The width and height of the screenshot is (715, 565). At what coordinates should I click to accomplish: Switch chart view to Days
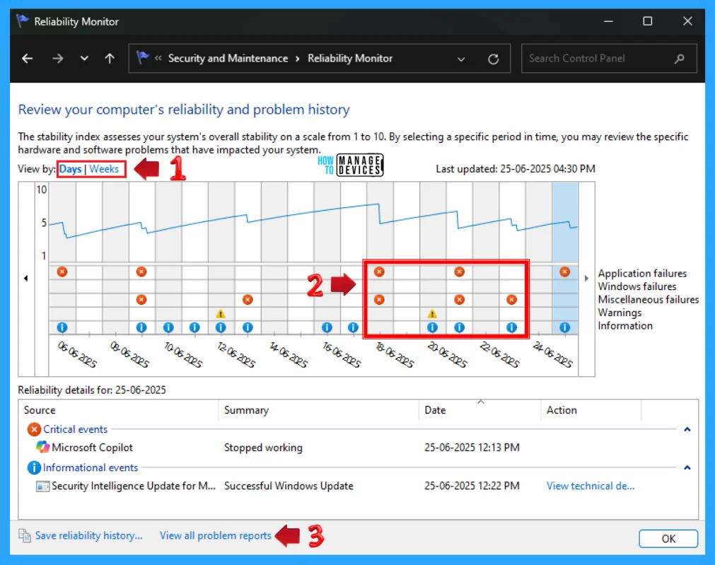[70, 169]
